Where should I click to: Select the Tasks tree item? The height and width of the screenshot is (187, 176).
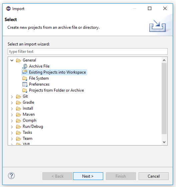(x=27, y=132)
